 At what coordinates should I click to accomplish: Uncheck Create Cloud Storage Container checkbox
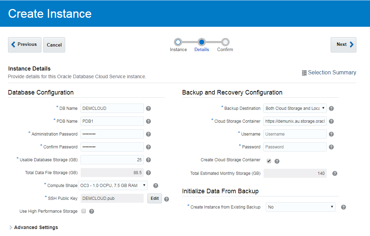tap(269, 161)
